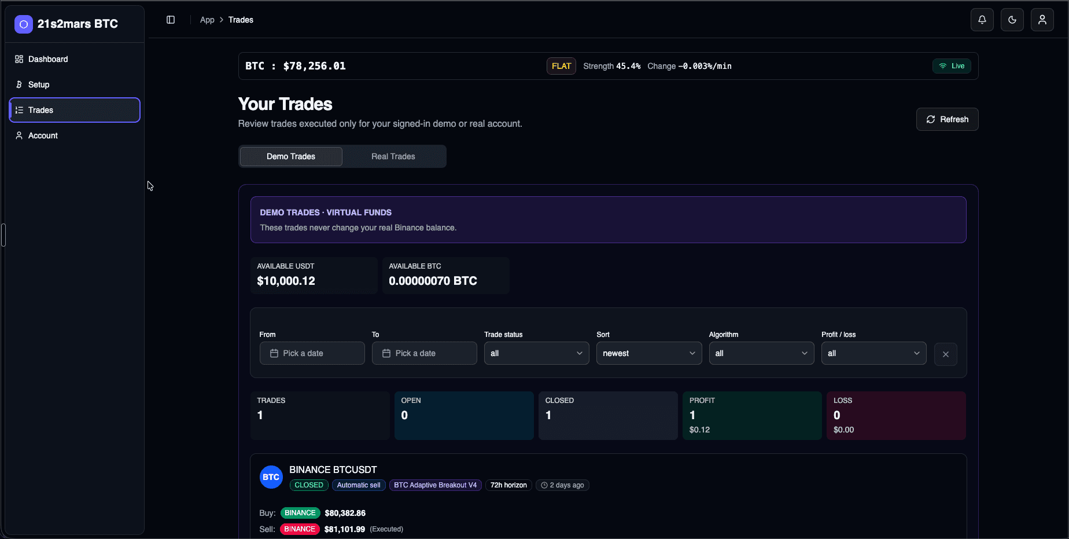Click the Available BTC balance card
1069x539 pixels.
[445, 276]
